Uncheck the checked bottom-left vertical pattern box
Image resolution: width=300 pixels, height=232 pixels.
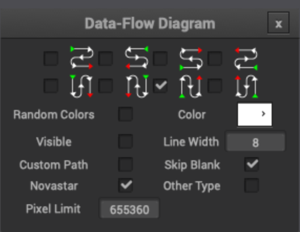point(160,86)
